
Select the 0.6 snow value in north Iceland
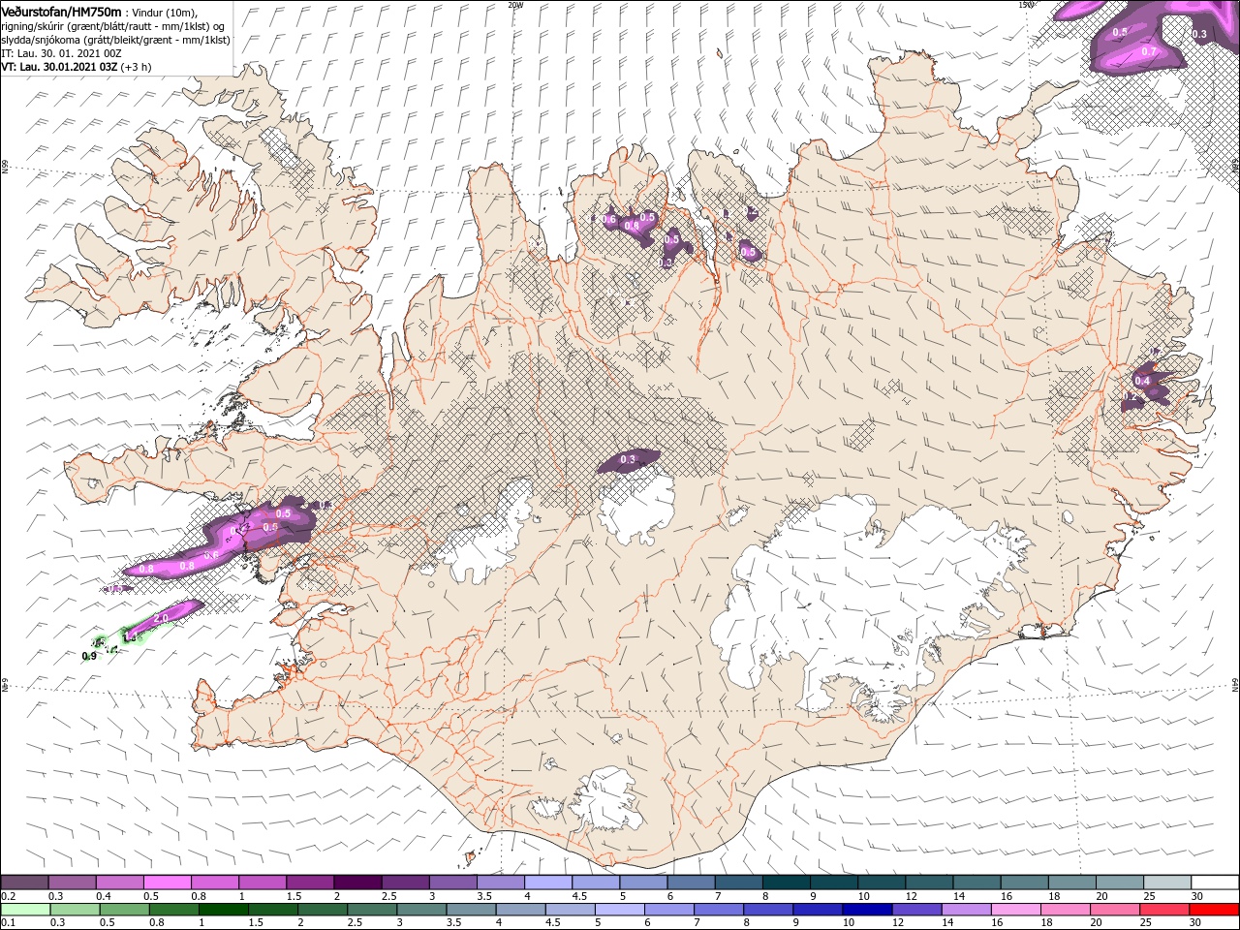pyautogui.click(x=609, y=220)
